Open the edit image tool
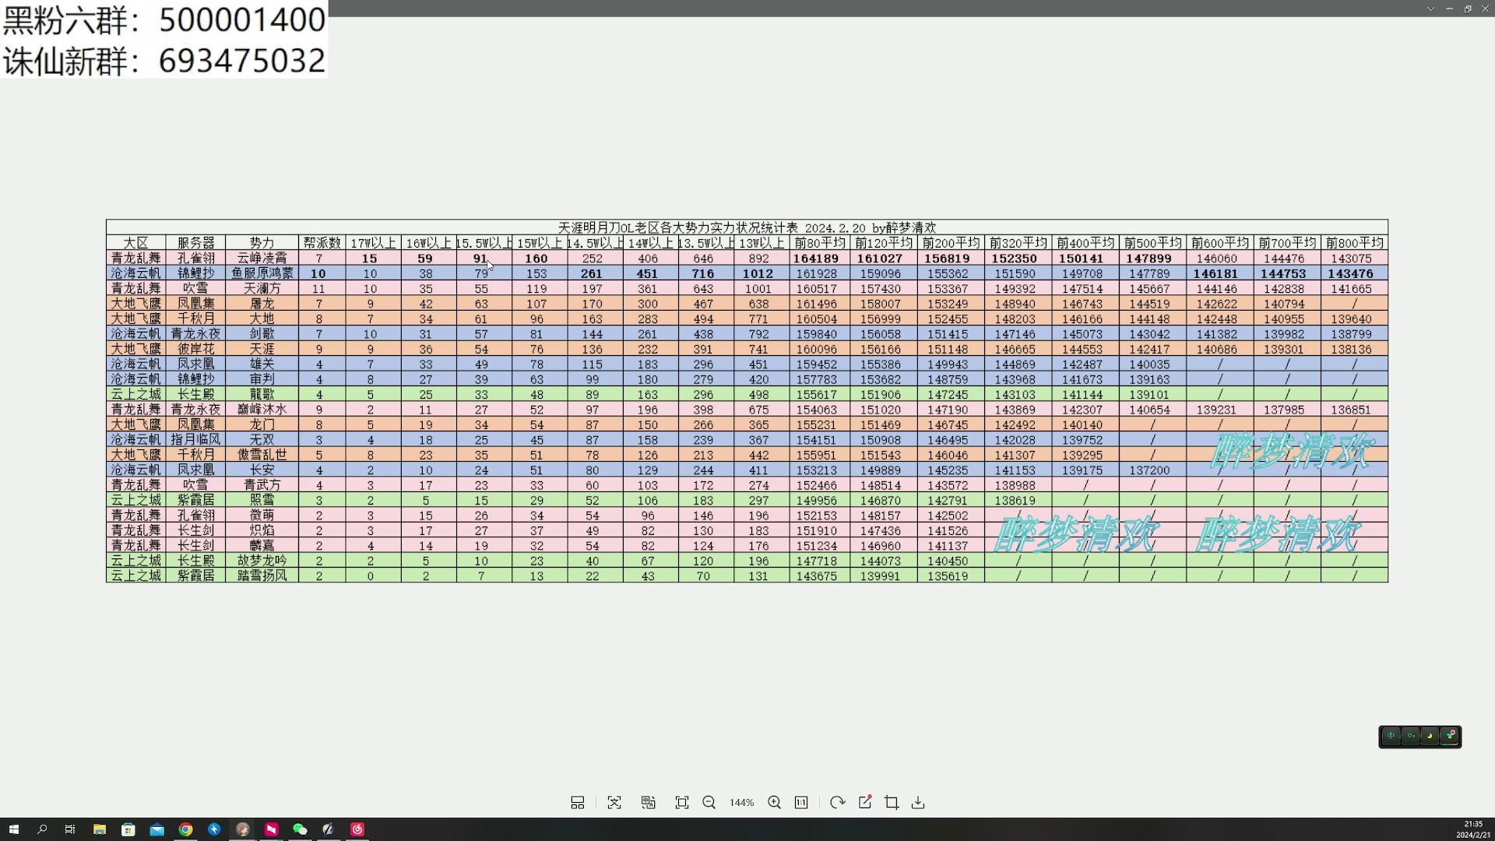Screen dimensions: 1495x841 point(865,803)
